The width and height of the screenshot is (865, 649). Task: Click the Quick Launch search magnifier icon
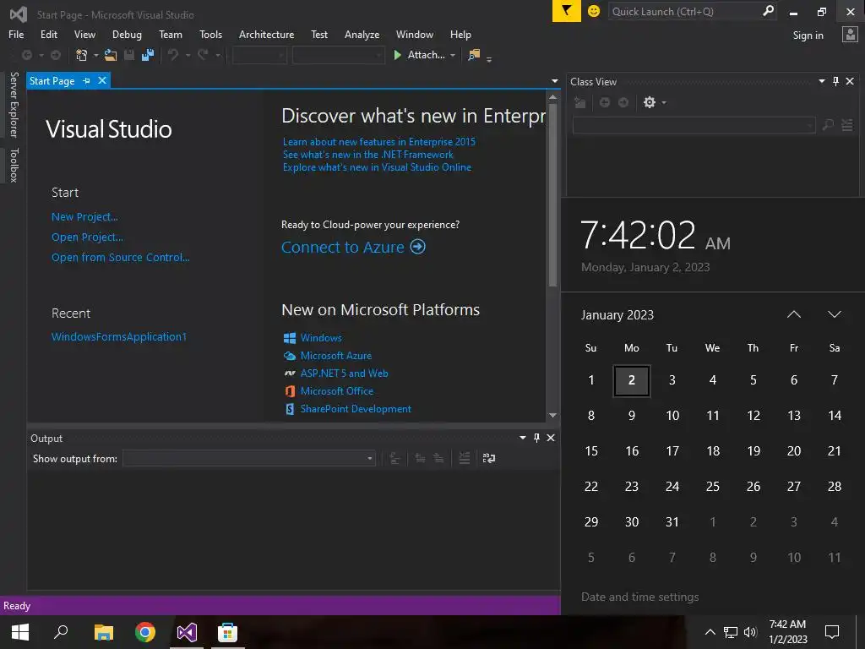pos(768,11)
